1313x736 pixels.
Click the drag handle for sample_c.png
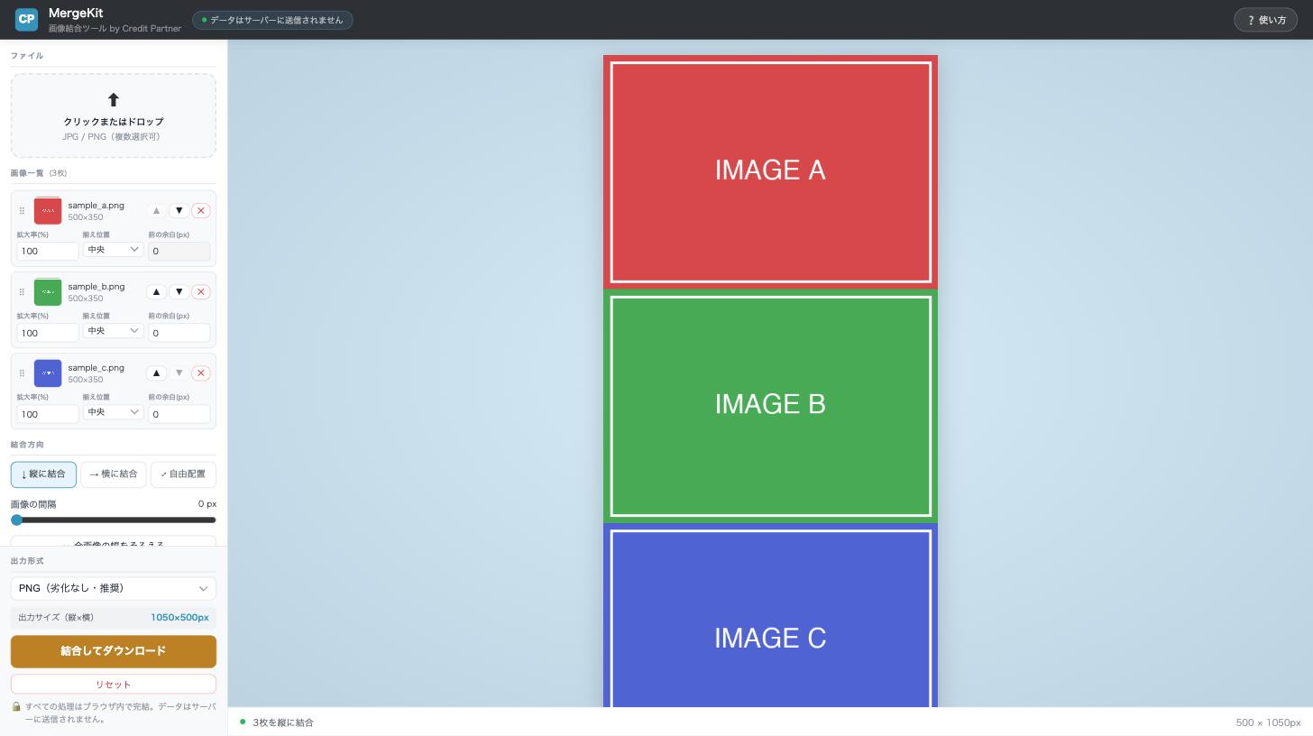coord(22,373)
